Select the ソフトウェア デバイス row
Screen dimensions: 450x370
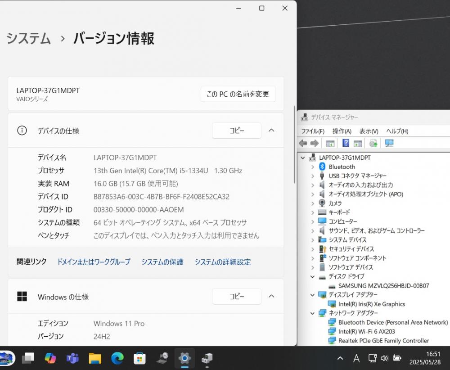pos(351,267)
